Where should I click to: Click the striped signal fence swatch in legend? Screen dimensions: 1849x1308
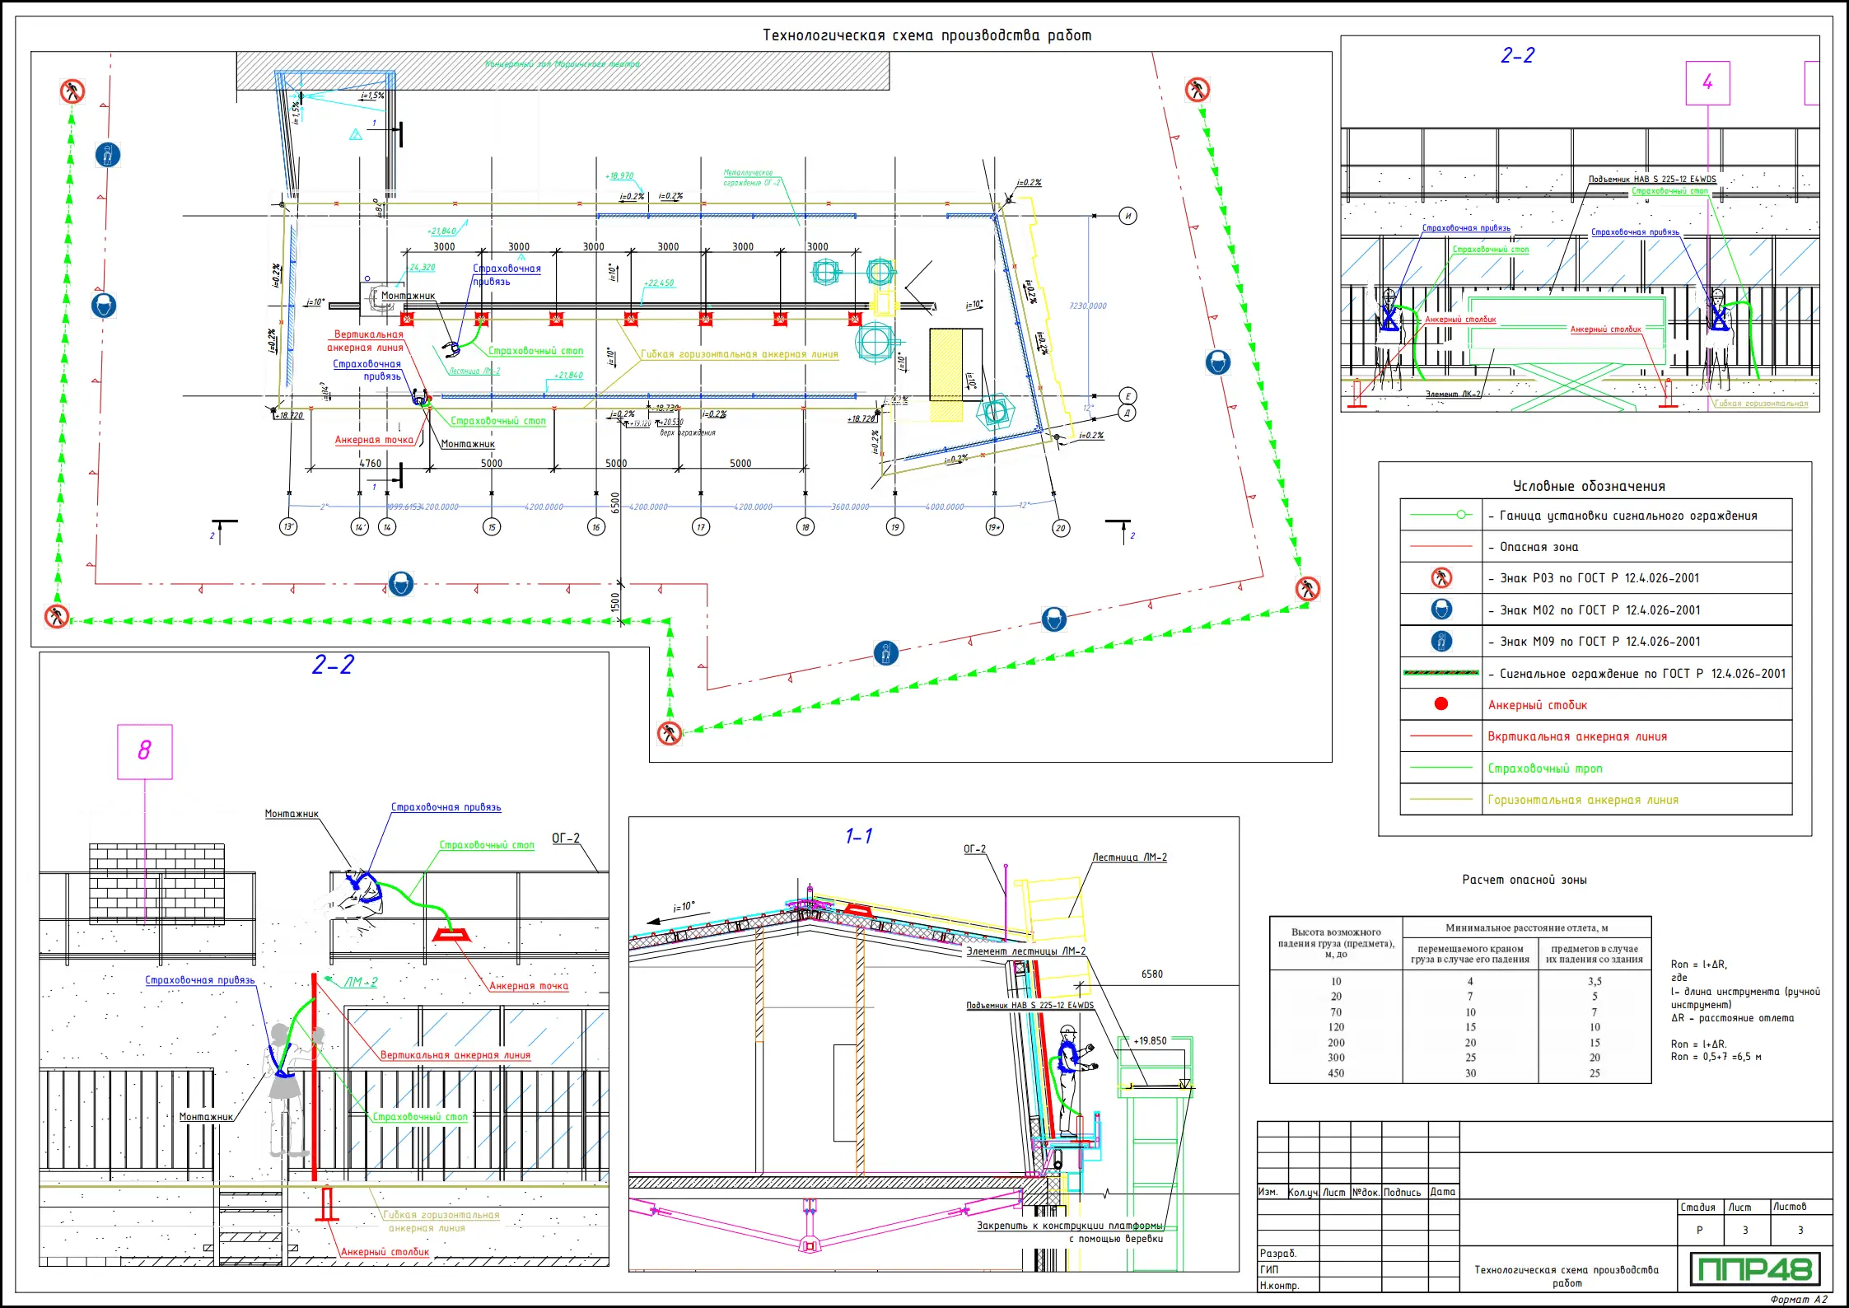1440,673
